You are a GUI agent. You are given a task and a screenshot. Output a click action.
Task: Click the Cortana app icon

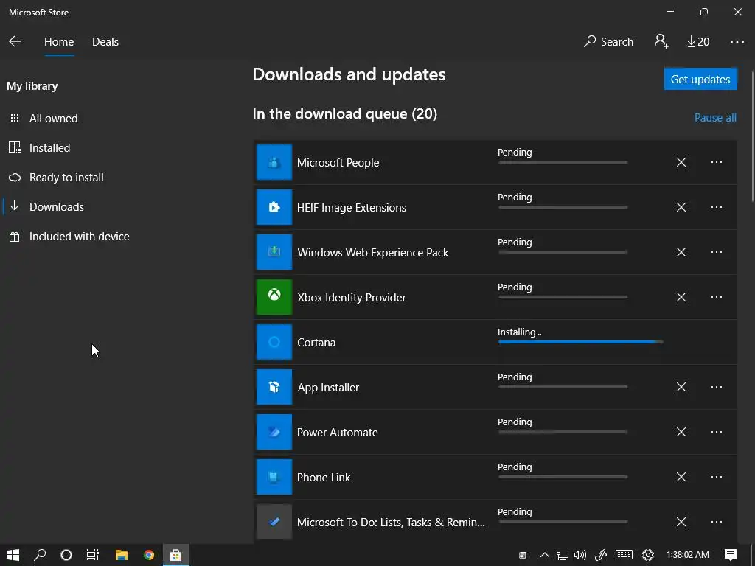[x=274, y=342]
